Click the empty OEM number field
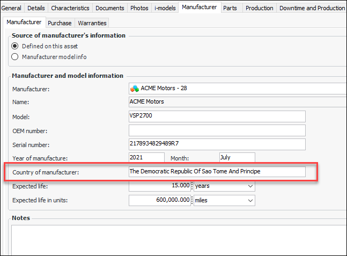The height and width of the screenshot is (256, 347). point(217,130)
